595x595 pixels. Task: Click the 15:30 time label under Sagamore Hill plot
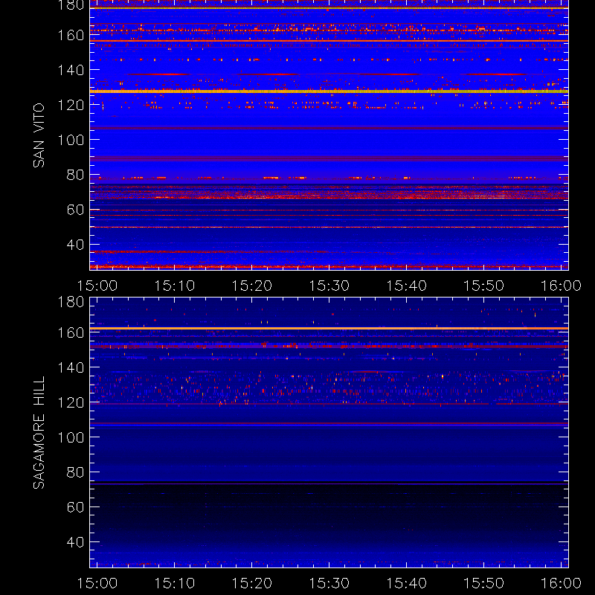[x=329, y=583]
